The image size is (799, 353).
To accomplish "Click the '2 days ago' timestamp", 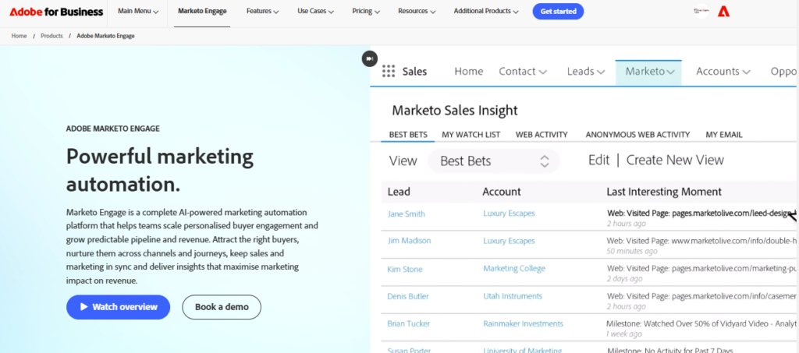I will [x=624, y=279].
